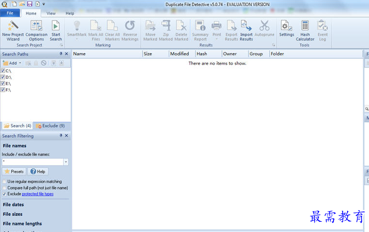The image size is (369, 232).
Task: Sort results by the Owner column
Action: [235, 54]
